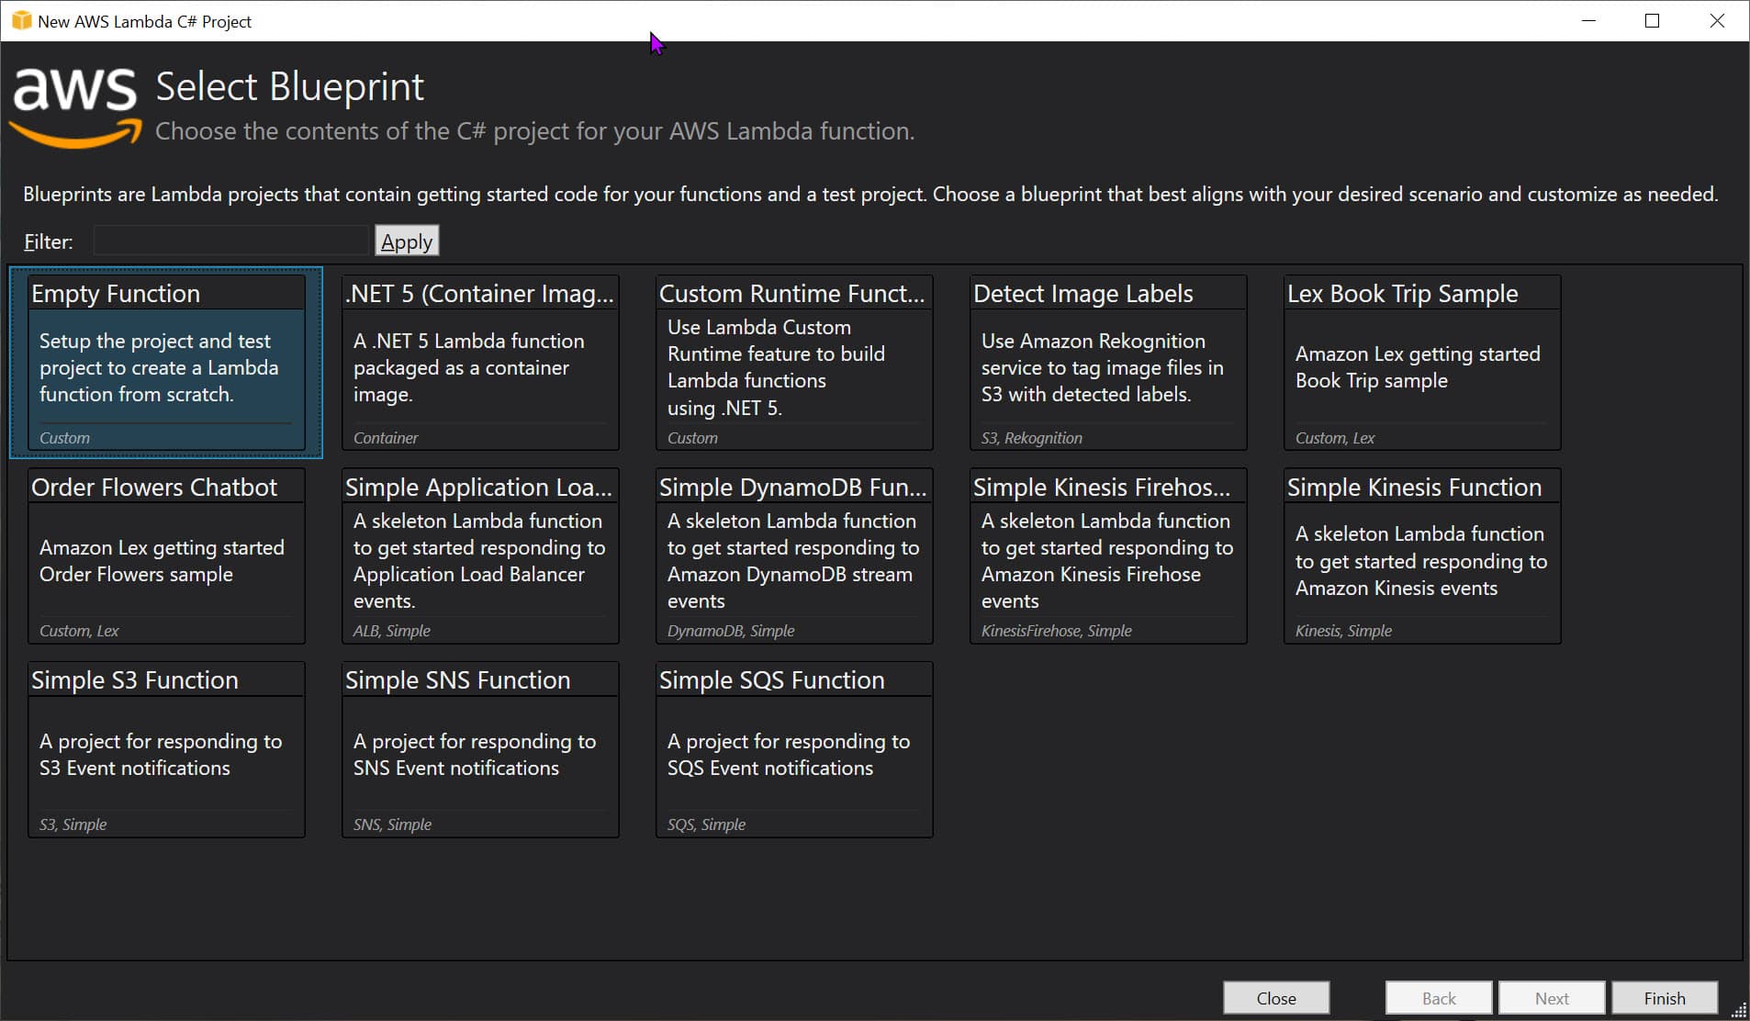1750x1021 pixels.
Task: Click inside the Filter text field
Action: point(231,241)
